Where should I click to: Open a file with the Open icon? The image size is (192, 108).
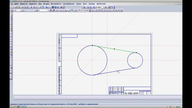[16, 7]
